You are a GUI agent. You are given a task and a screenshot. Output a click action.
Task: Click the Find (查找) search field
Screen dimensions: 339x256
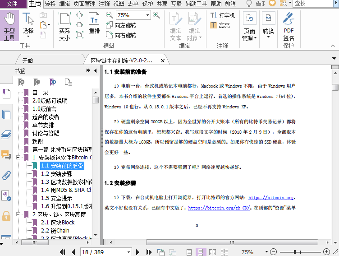click(313, 4)
